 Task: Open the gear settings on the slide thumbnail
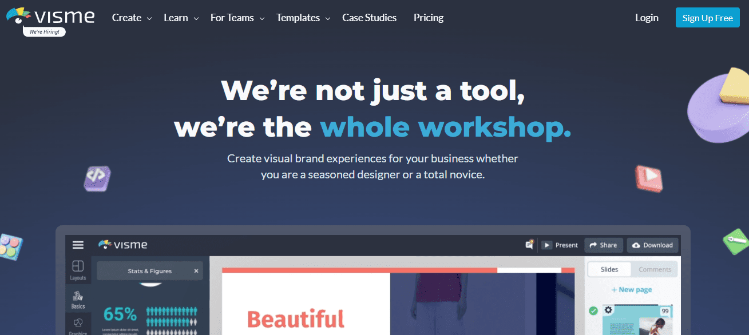608,310
